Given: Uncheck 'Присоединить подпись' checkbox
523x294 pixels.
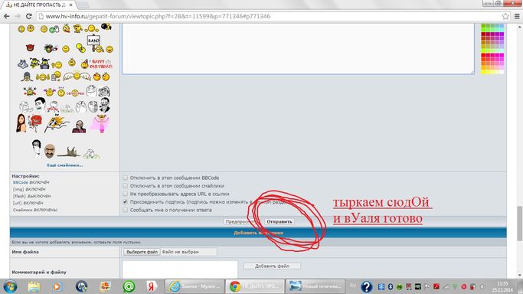Looking at the screenshot, I should pyautogui.click(x=125, y=201).
